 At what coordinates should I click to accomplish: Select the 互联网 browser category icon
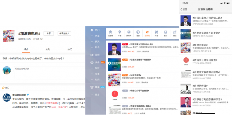pyautogui.click(x=147, y=32)
